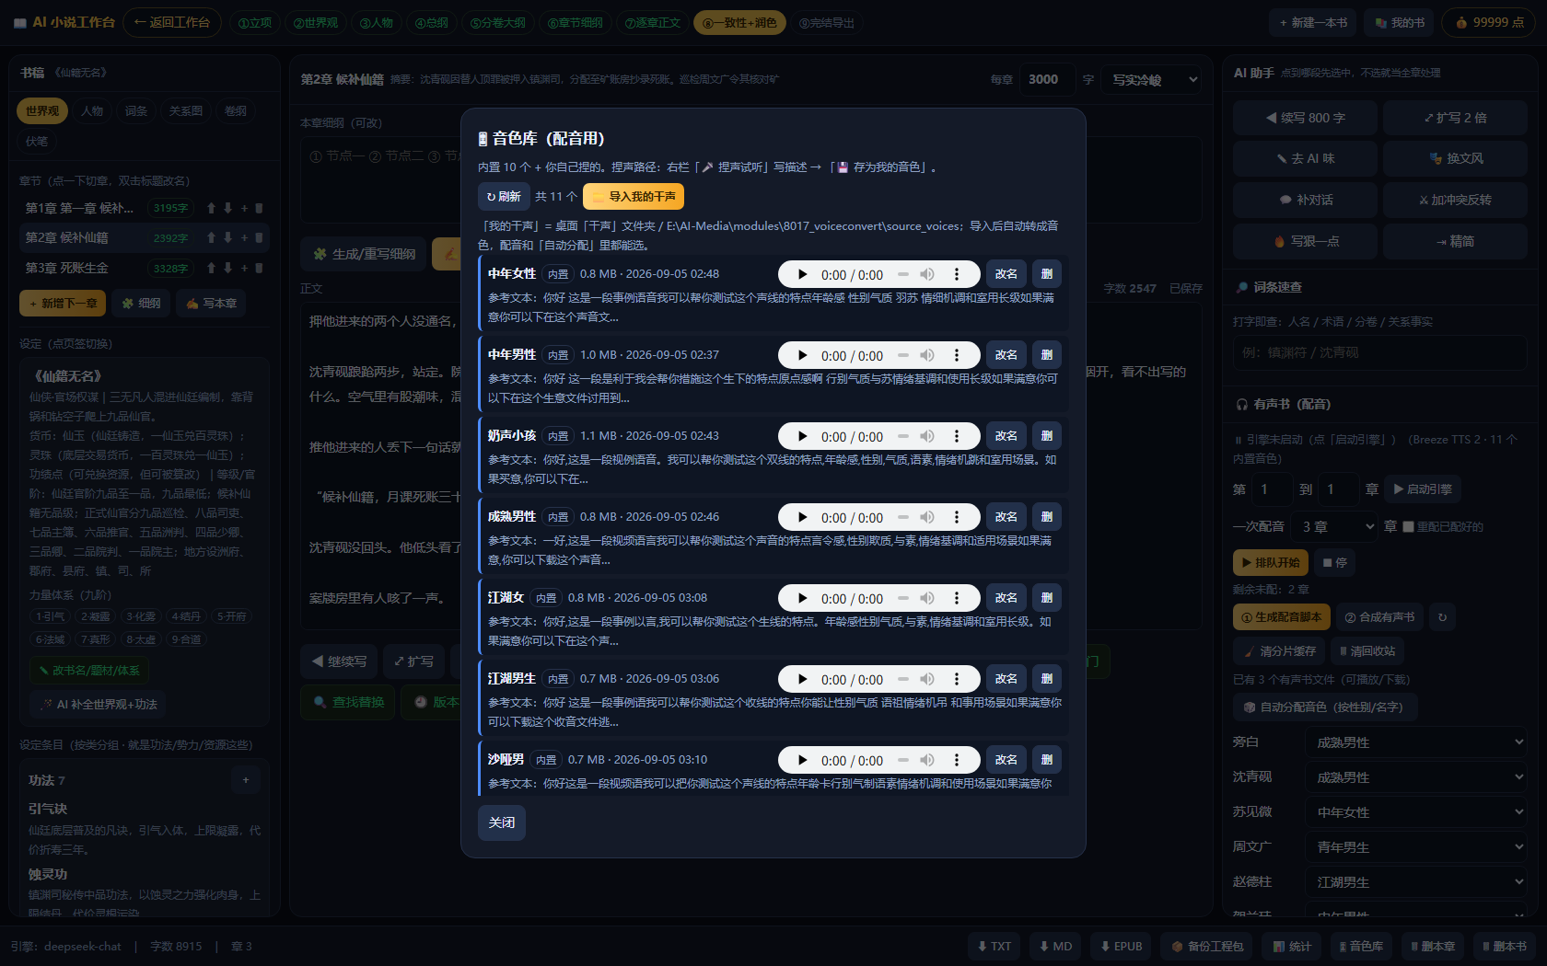Switch to the ⑤分卷大纲 step tab
Image resolution: width=1547 pixels, height=966 pixels.
point(498,23)
